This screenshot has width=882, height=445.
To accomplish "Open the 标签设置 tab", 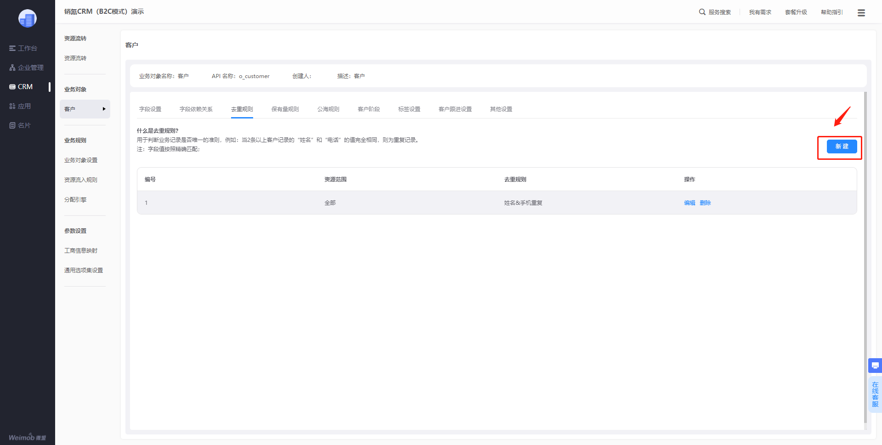I will pos(409,109).
